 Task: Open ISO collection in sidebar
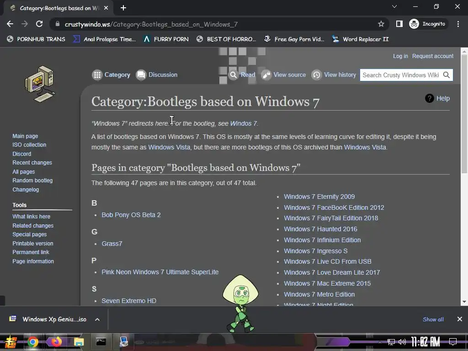29,145
